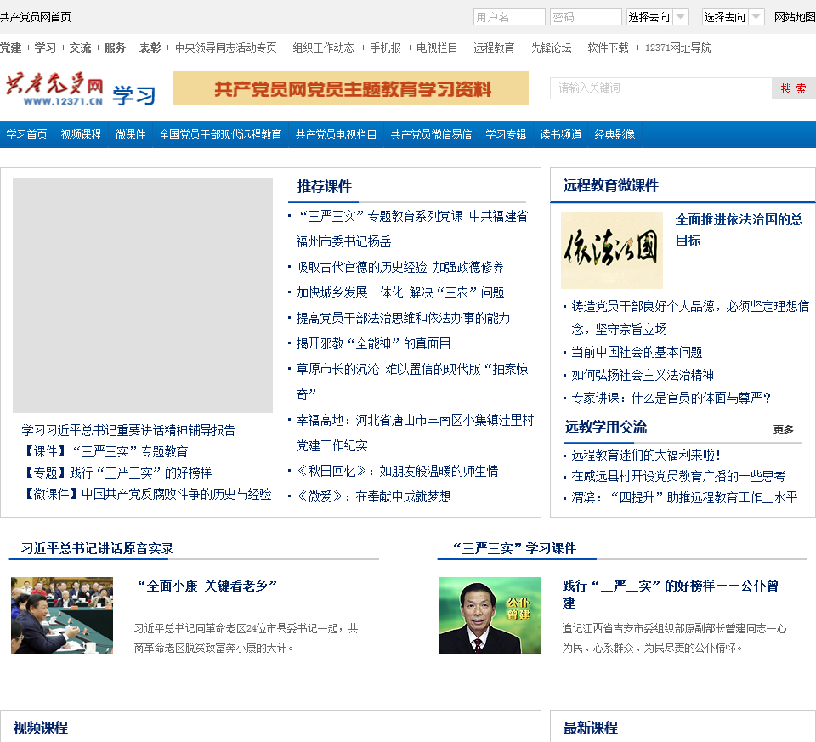The height and width of the screenshot is (742, 816).
Task: Click the large gray slideshow placeholder
Action: (x=143, y=296)
